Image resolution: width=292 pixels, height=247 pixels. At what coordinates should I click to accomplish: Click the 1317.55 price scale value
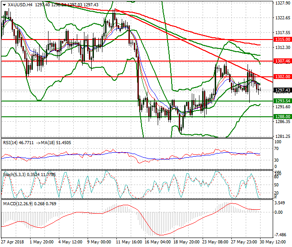pyautogui.click(x=283, y=33)
